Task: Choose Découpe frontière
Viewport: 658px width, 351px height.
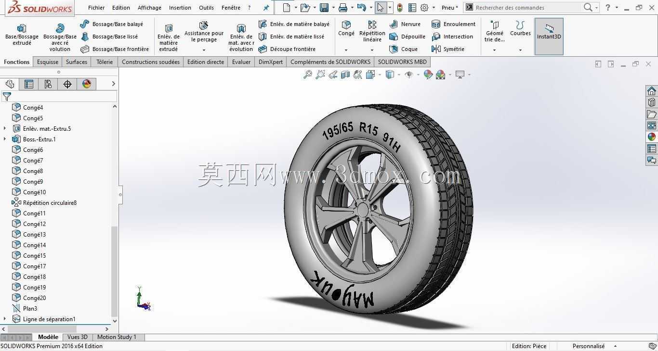Action: click(287, 49)
